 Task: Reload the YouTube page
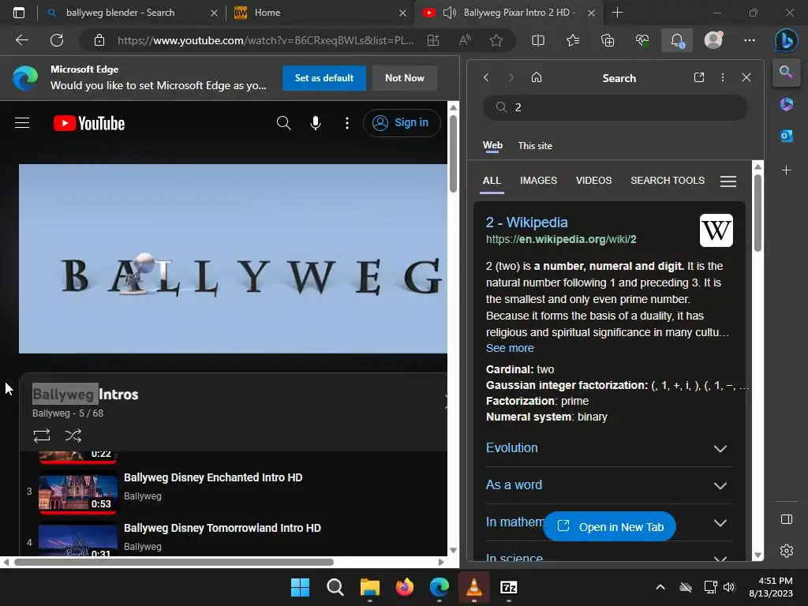pos(57,40)
